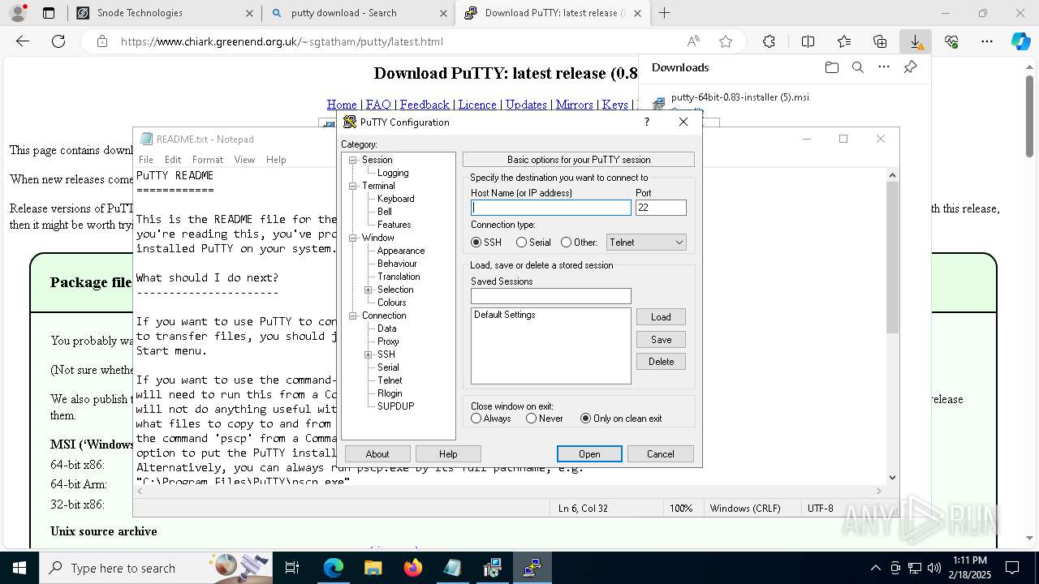Click Delete session button
This screenshot has width=1039, height=584.
[x=661, y=362]
